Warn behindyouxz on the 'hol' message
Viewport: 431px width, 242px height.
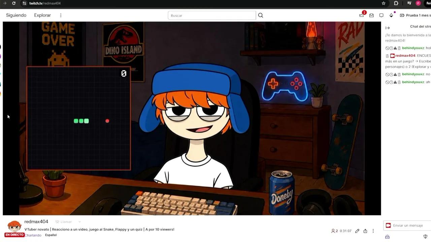pyautogui.click(x=395, y=48)
